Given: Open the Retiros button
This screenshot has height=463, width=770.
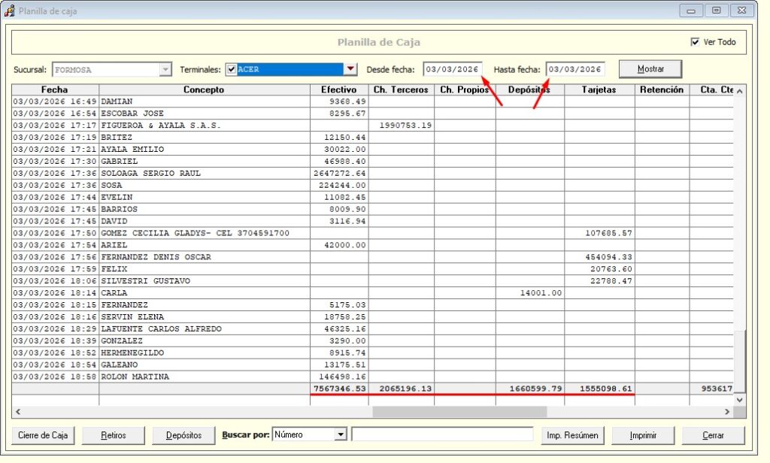Looking at the screenshot, I should click(x=114, y=435).
